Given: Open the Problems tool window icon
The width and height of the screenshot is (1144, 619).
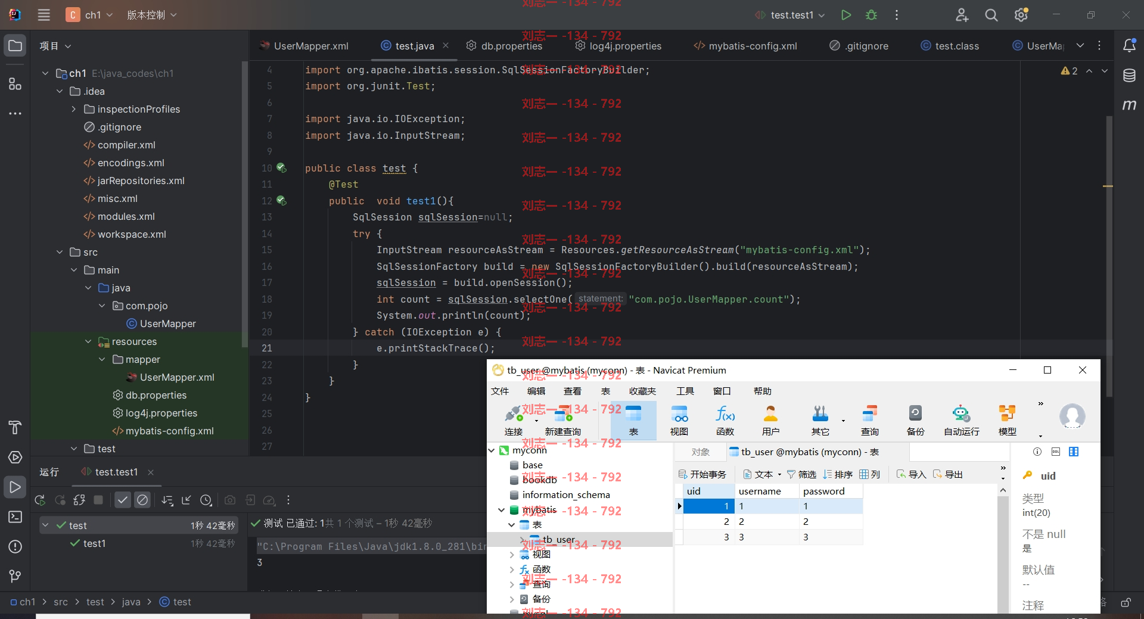Looking at the screenshot, I should tap(15, 546).
